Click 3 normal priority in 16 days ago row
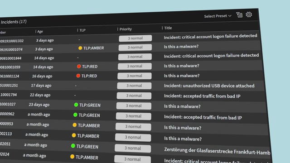Image resolution: width=290 pixels, height=163 pixels. (x=135, y=76)
